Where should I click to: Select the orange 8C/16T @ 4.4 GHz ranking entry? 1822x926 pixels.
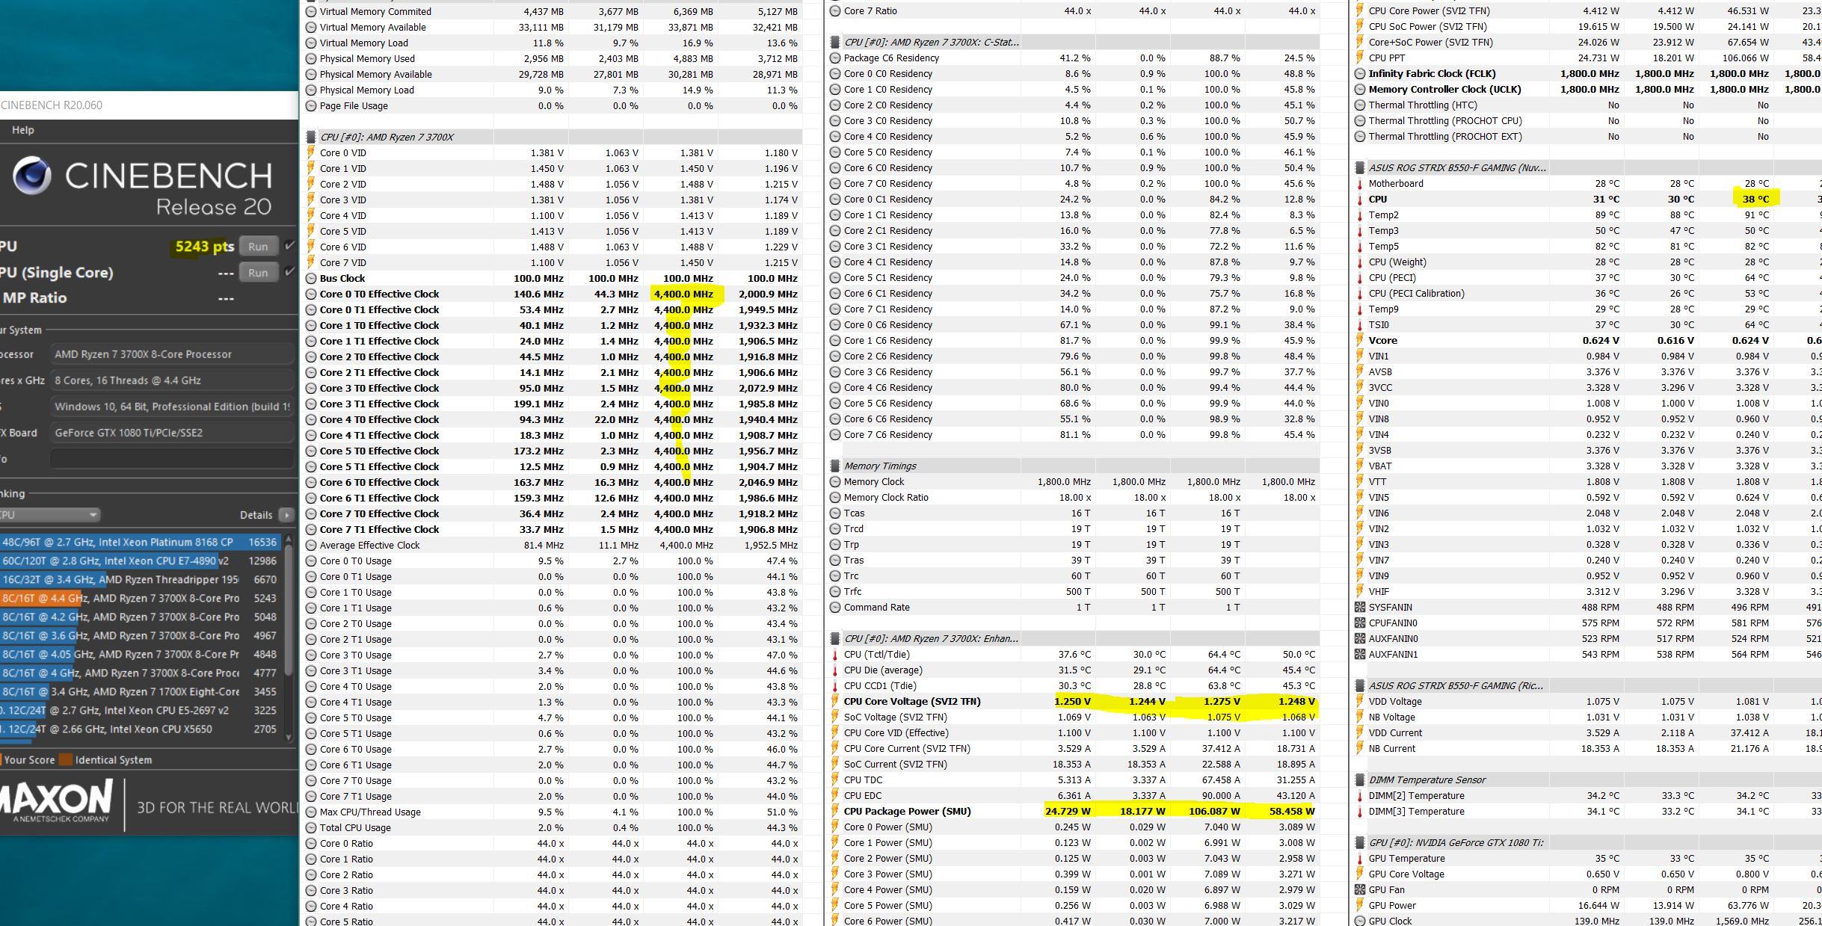(x=141, y=599)
